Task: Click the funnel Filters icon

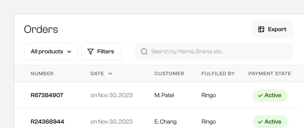Action: [x=91, y=52]
